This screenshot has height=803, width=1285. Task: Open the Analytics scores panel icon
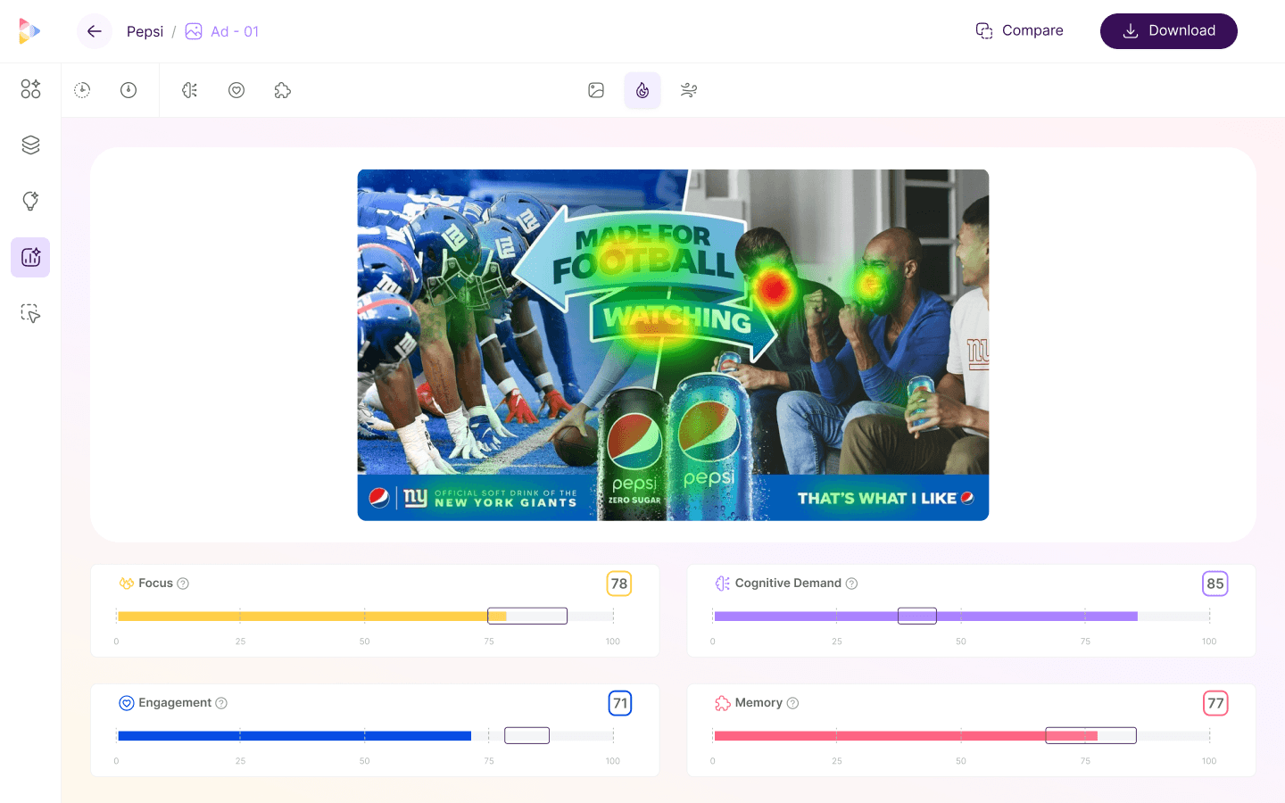[29, 257]
